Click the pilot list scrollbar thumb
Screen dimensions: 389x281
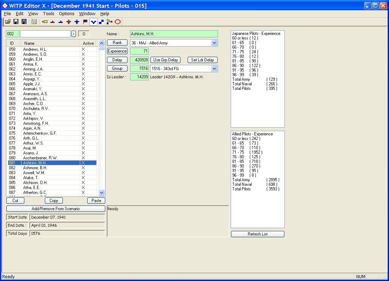tap(101, 48)
